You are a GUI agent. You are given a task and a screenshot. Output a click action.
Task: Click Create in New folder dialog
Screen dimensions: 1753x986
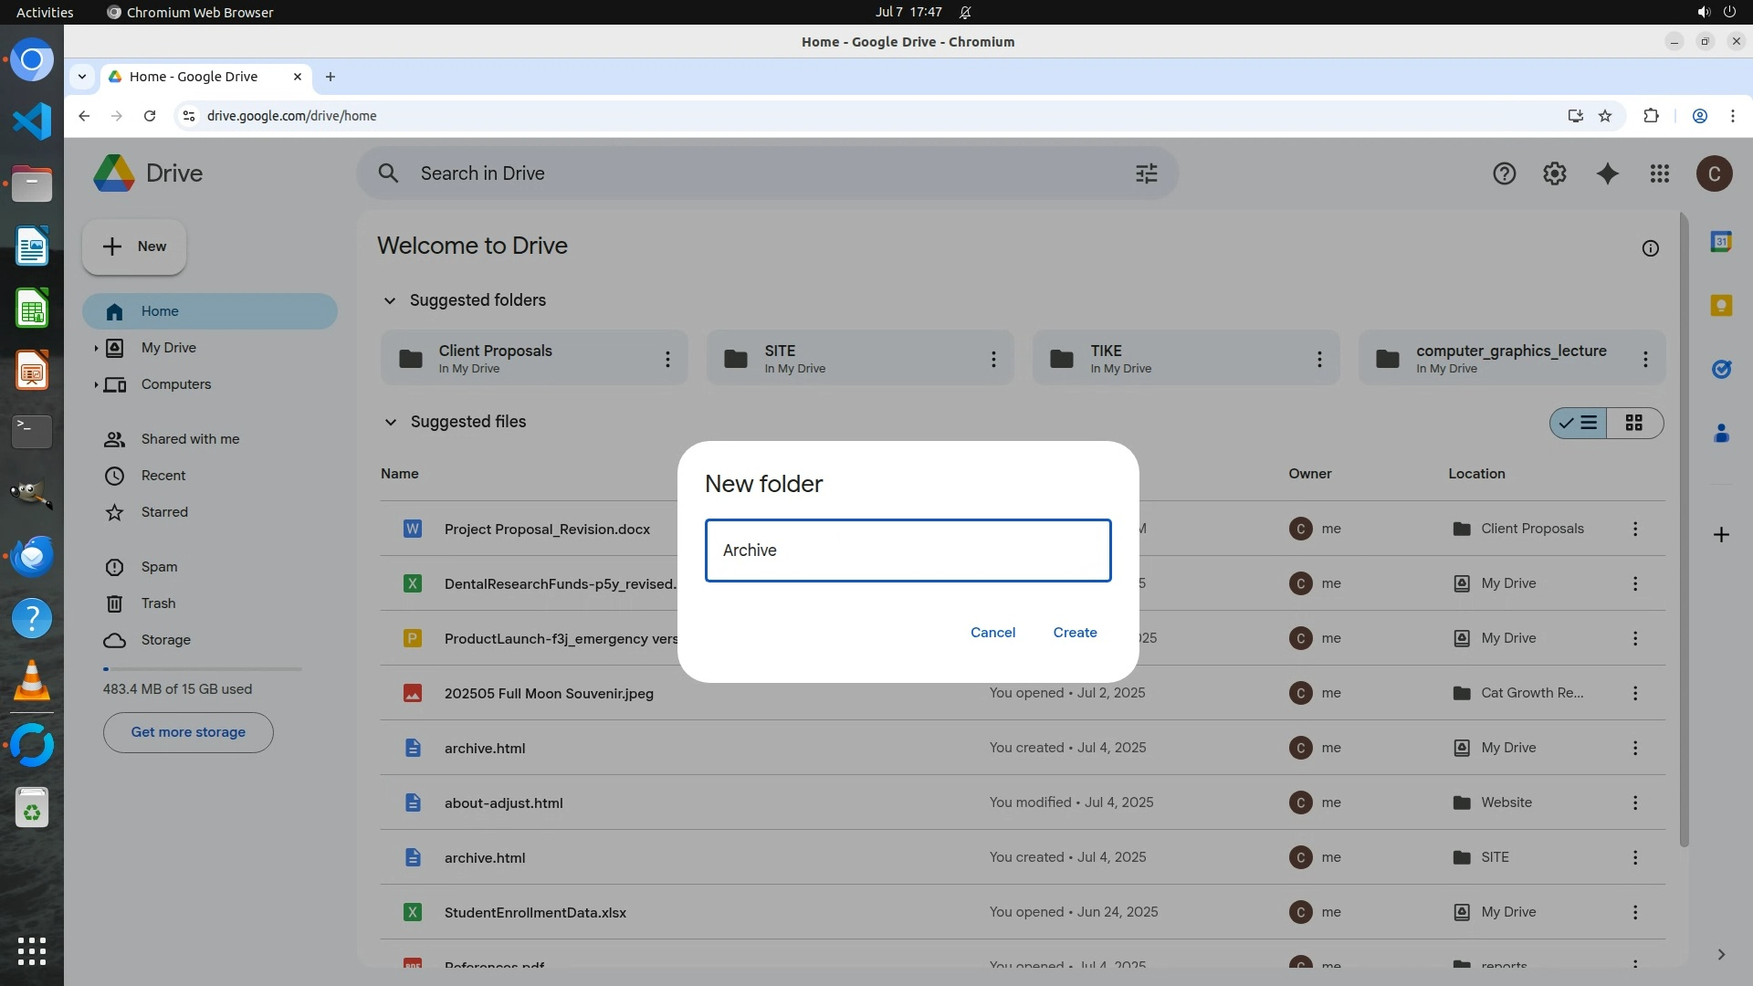pyautogui.click(x=1075, y=633)
